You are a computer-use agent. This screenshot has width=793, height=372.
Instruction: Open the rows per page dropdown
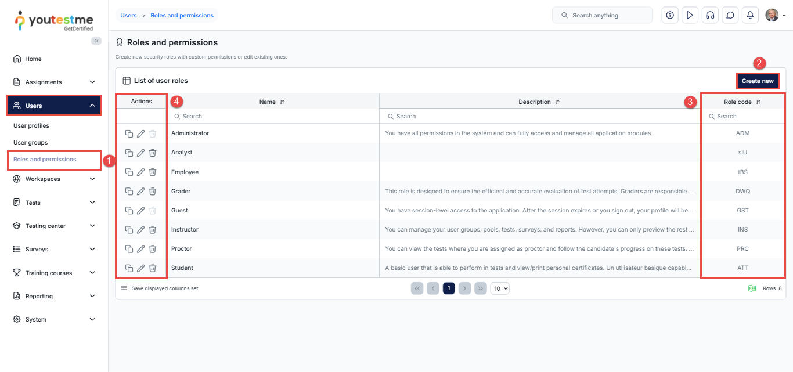[x=500, y=288]
